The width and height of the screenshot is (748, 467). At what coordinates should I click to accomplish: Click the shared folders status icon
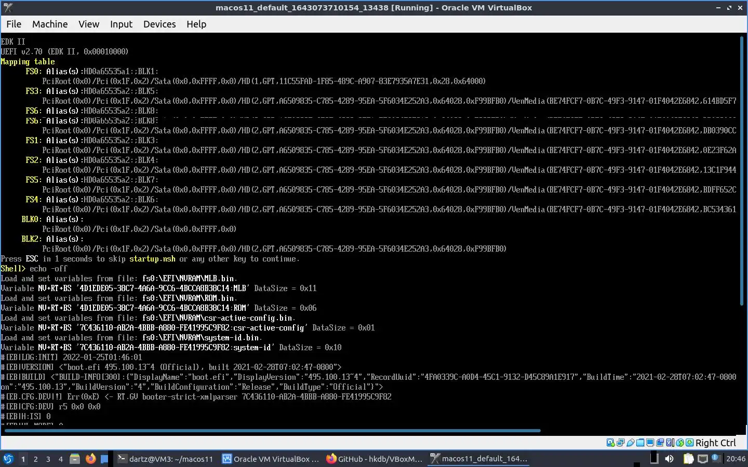[x=640, y=443]
